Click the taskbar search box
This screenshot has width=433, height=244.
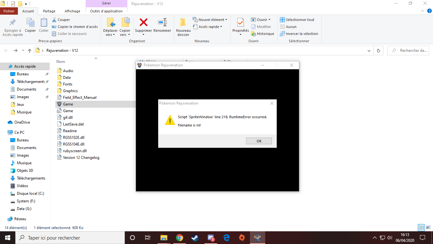[x=70, y=238]
